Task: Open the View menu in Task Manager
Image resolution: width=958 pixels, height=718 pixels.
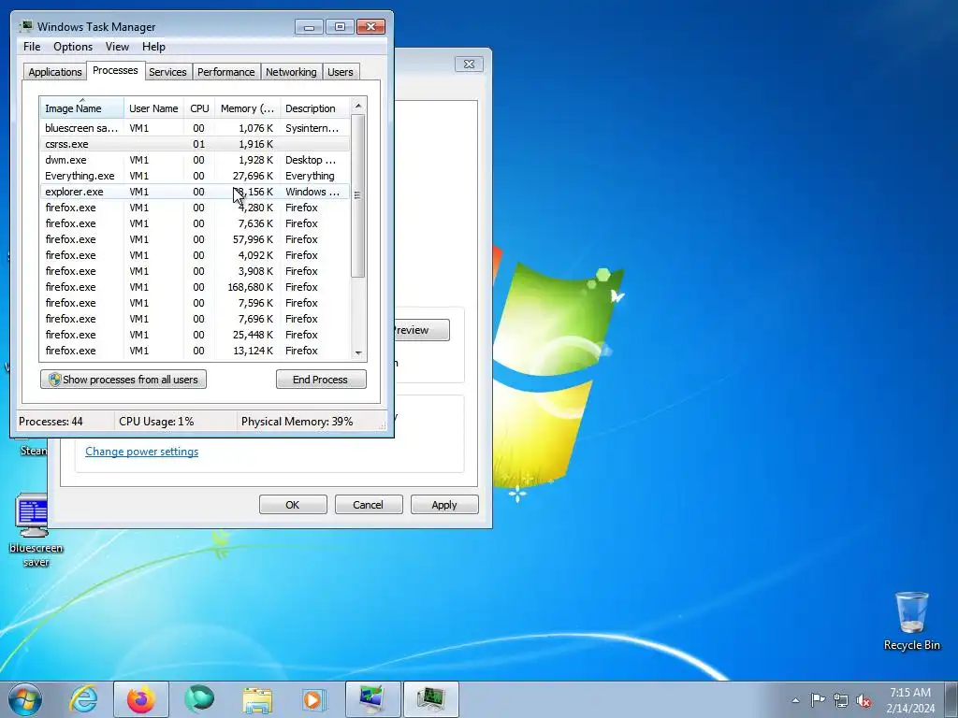Action: (x=117, y=47)
